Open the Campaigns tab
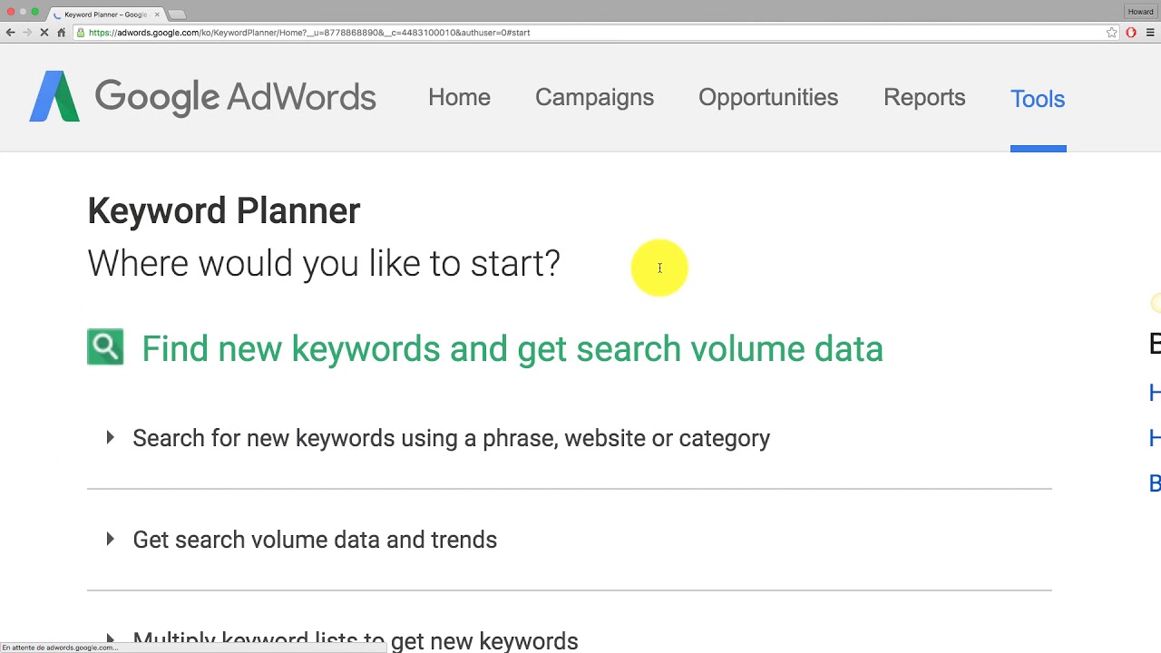The width and height of the screenshot is (1161, 653). [594, 98]
